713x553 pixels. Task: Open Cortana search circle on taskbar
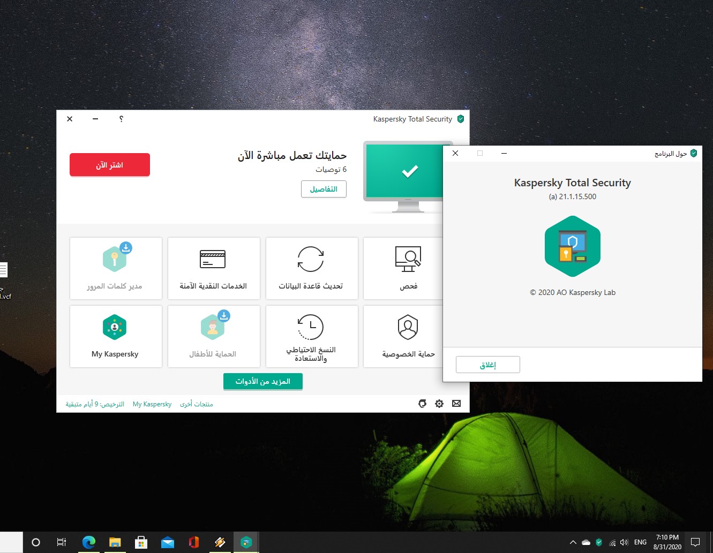click(x=36, y=542)
